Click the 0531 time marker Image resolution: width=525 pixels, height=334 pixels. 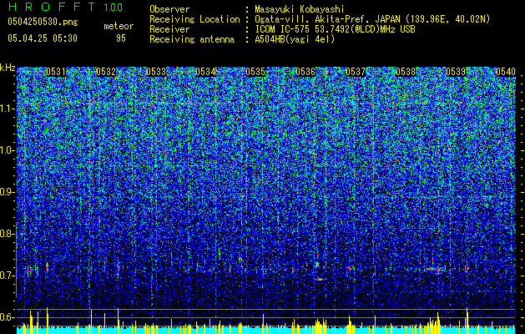click(x=56, y=72)
